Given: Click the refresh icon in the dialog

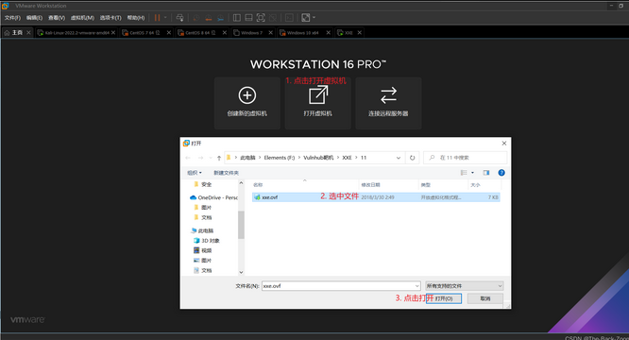Looking at the screenshot, I should click(x=412, y=158).
